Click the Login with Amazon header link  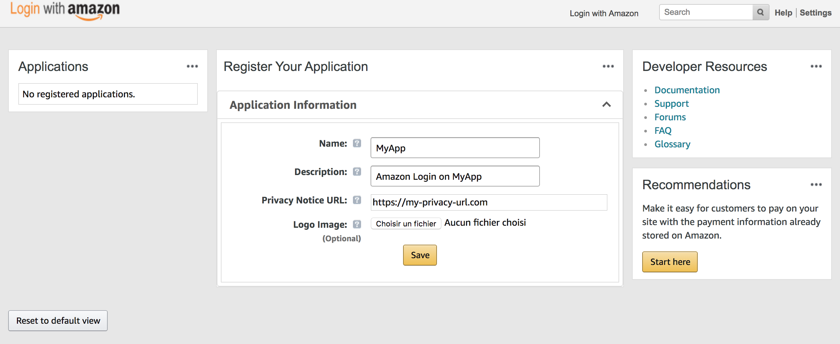pos(604,14)
